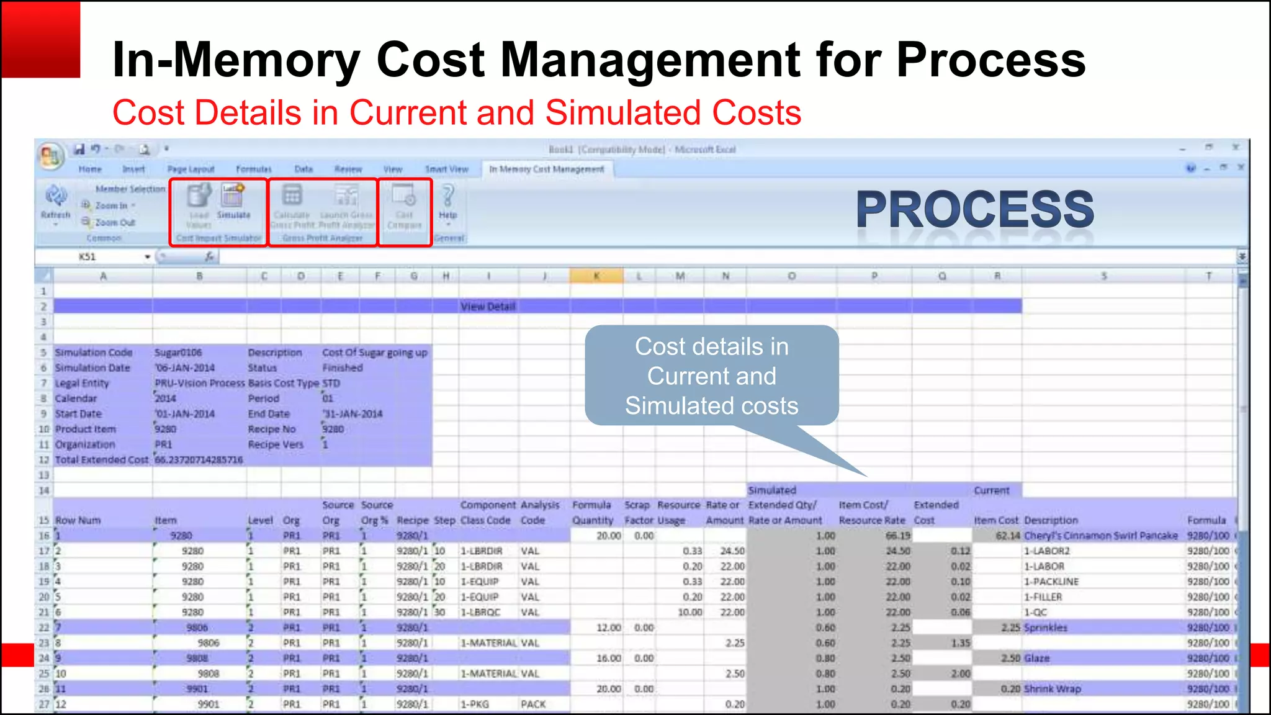1271x715 pixels.
Task: Select column S header
Action: pyautogui.click(x=1103, y=276)
